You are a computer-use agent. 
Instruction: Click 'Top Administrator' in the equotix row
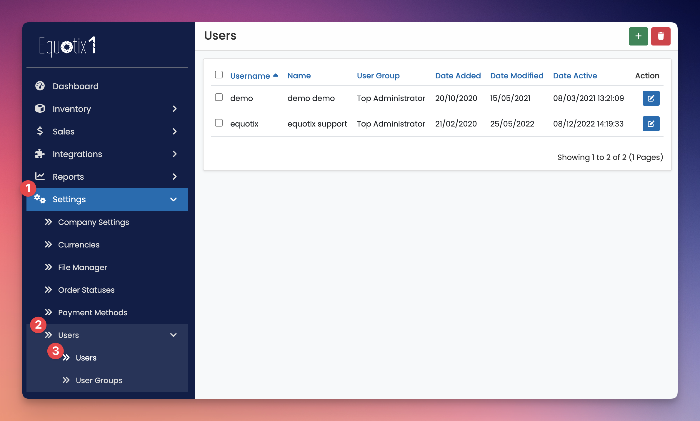click(x=391, y=124)
